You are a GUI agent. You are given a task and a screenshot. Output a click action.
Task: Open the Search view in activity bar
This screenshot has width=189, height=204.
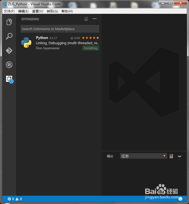point(9,36)
